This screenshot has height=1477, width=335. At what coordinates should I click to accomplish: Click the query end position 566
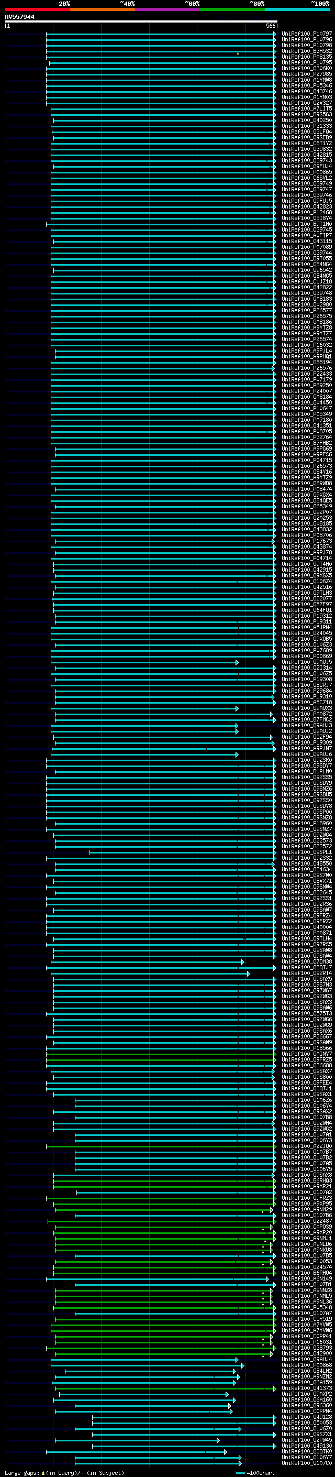coord(271,26)
